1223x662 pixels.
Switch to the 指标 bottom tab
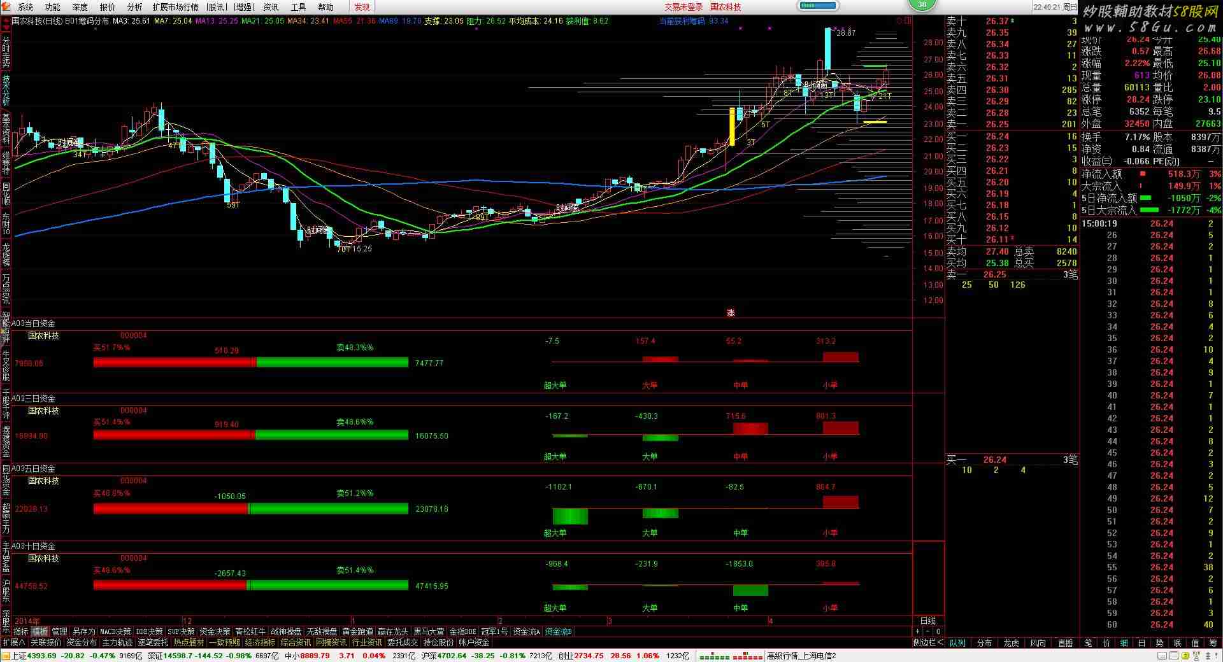coord(21,632)
